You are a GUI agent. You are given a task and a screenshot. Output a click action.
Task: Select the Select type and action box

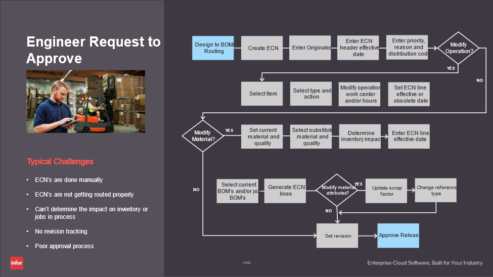[311, 94]
